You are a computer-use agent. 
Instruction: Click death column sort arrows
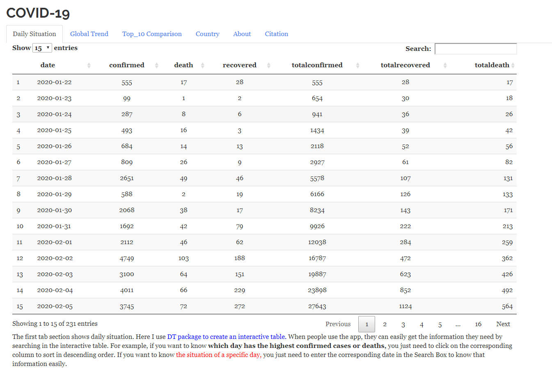[202, 65]
